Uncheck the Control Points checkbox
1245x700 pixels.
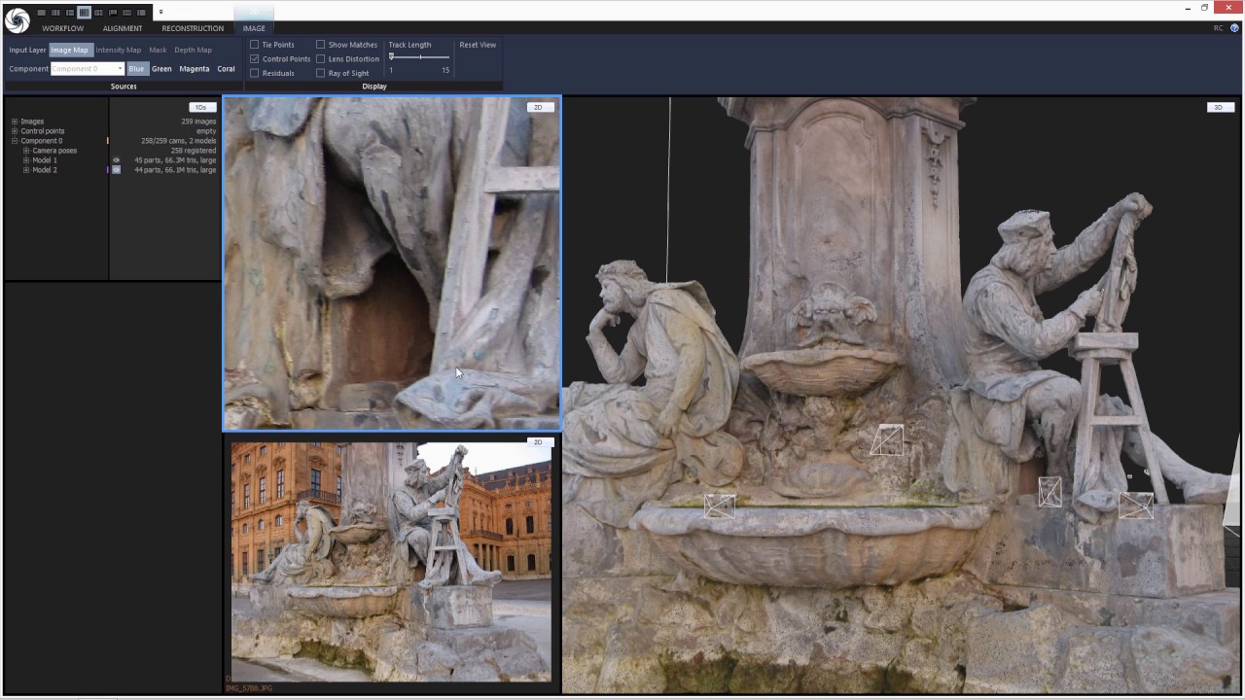(255, 59)
